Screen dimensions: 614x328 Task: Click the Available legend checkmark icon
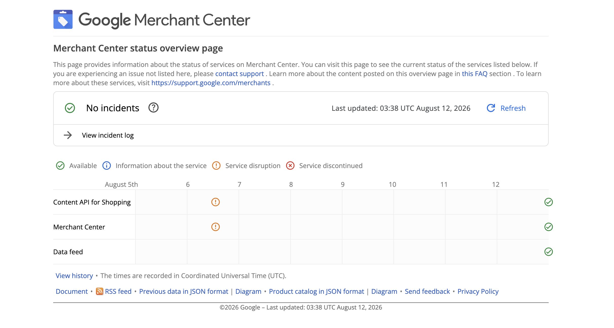[x=60, y=166]
